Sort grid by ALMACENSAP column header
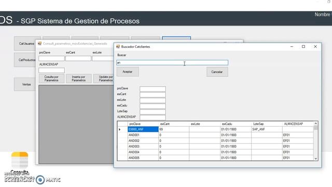The image size is (332, 187). (x=298, y=124)
